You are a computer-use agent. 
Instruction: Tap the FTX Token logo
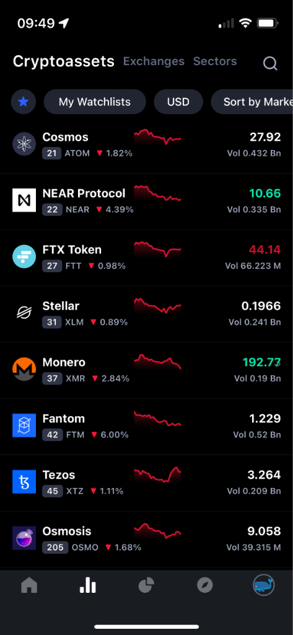(24, 256)
